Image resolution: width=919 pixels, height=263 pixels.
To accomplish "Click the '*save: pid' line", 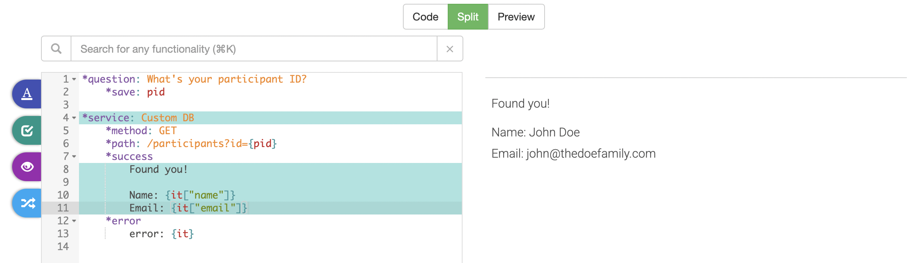I will [135, 92].
